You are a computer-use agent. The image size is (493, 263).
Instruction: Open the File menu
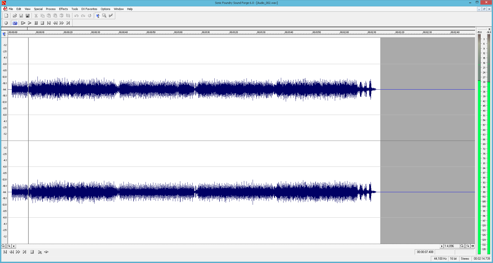[x=11, y=9]
